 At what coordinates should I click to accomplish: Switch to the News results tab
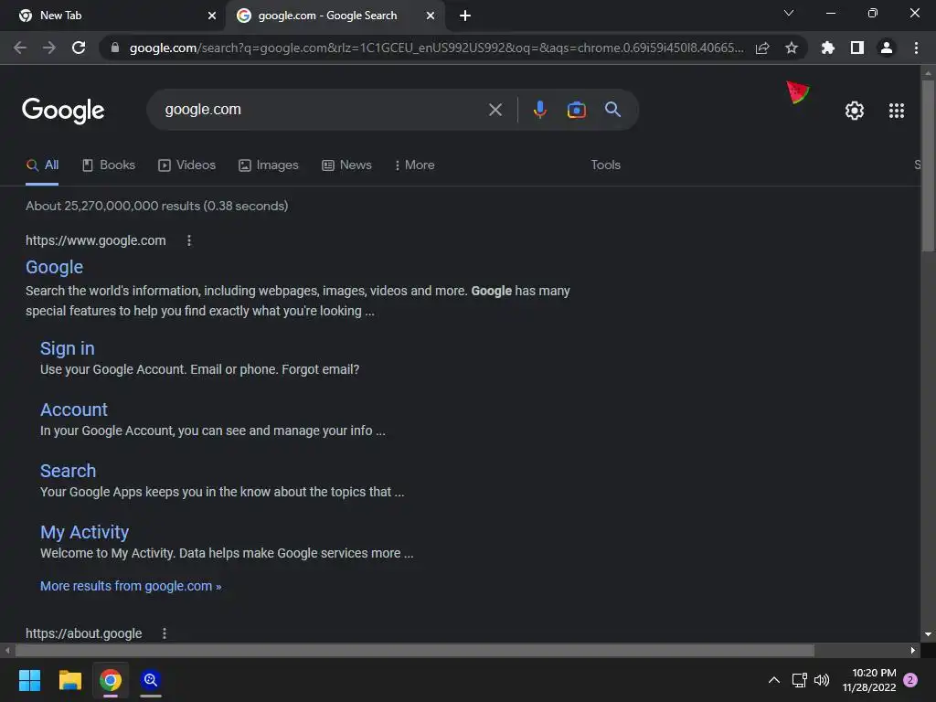(346, 165)
